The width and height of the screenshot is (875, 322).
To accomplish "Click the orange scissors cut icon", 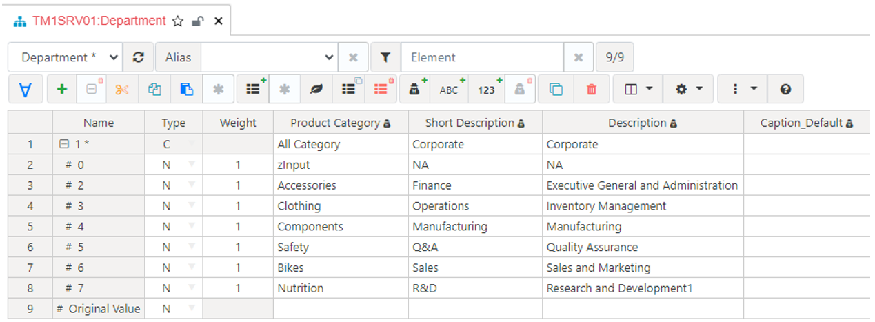I will (122, 90).
